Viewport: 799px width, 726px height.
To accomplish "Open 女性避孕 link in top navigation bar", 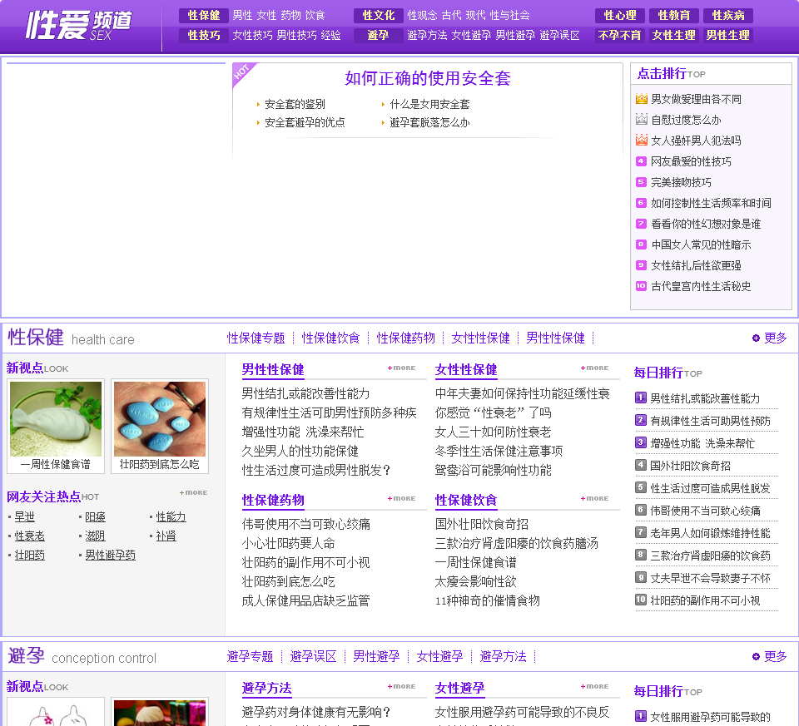I will pyautogui.click(x=471, y=35).
